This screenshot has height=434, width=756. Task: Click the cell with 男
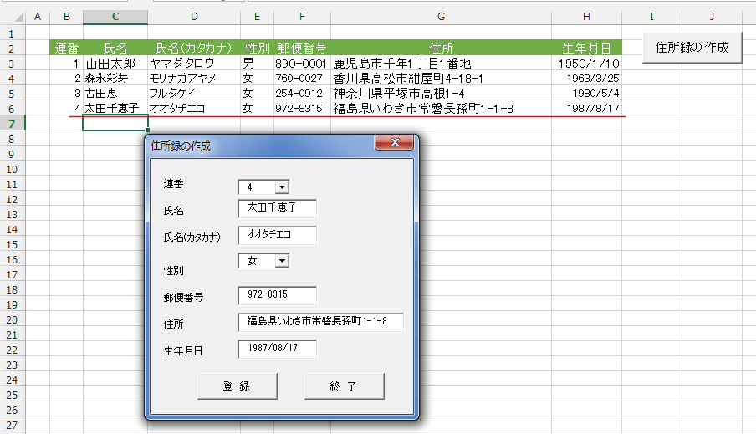click(257, 64)
